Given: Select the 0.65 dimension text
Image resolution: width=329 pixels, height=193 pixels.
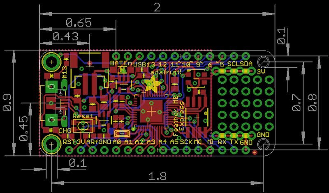Looking at the screenshot, I should [x=79, y=23].
